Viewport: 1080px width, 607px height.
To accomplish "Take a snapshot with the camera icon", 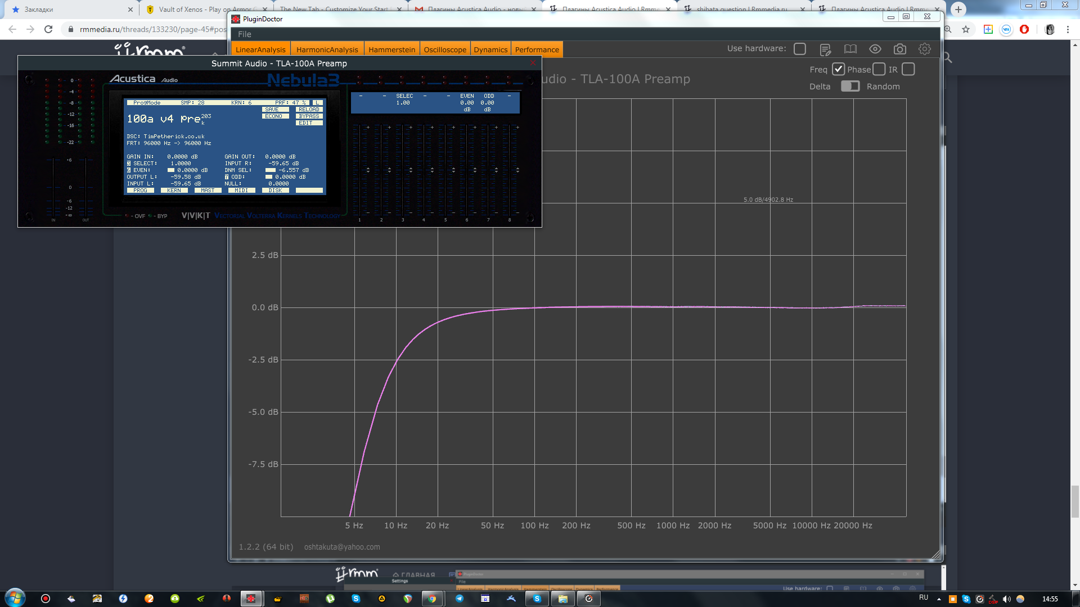I will point(899,49).
